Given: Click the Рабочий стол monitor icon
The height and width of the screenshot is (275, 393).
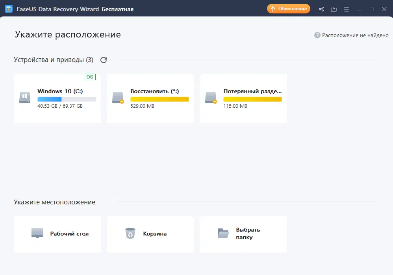Looking at the screenshot, I should (37, 233).
